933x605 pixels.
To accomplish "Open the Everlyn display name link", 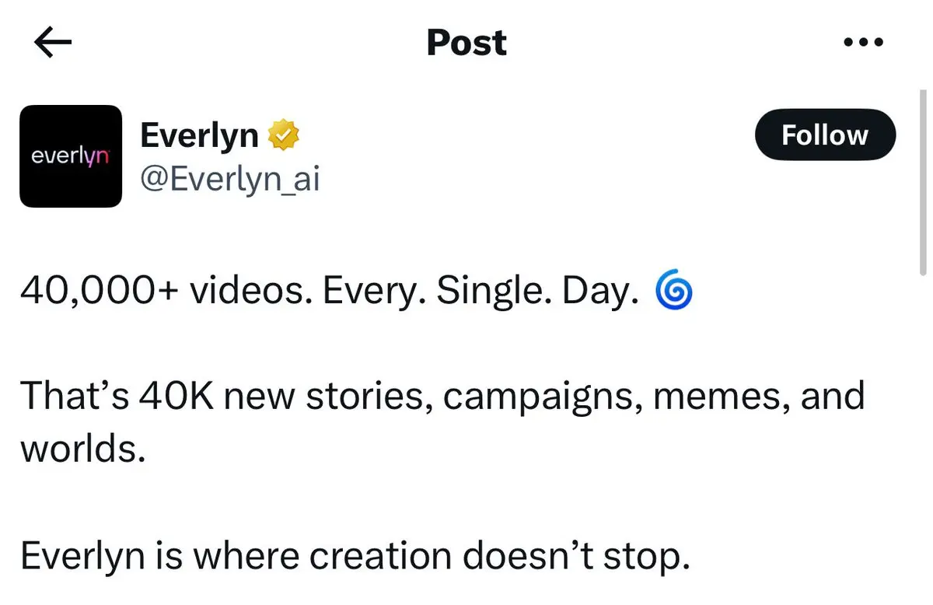I will coord(199,136).
